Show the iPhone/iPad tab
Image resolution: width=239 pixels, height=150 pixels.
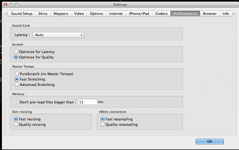coord(139,14)
